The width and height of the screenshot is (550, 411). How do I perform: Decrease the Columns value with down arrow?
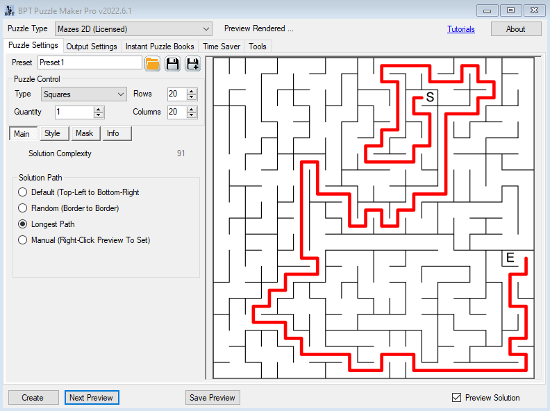tap(192, 115)
